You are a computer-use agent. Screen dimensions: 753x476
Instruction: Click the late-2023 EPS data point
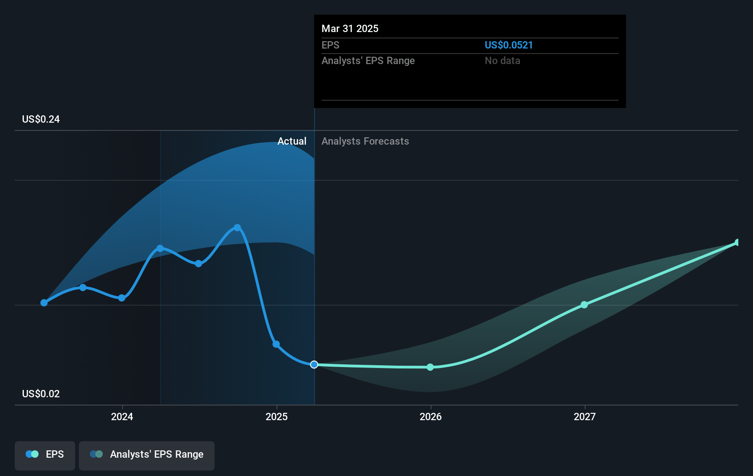click(83, 287)
